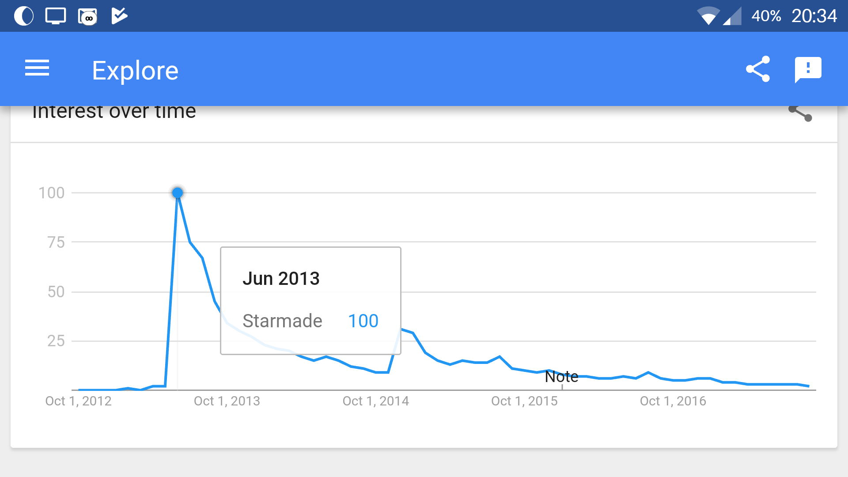The image size is (848, 477).
Task: Select the Jun 2013 peak data point
Action: click(x=178, y=193)
